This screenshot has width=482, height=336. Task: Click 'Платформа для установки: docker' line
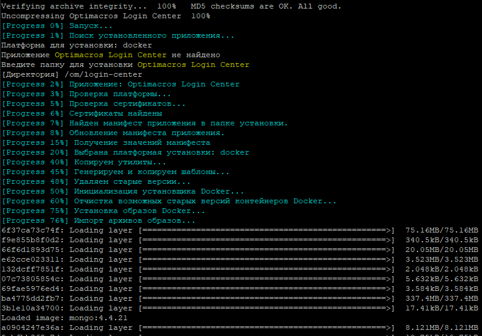tap(77, 46)
